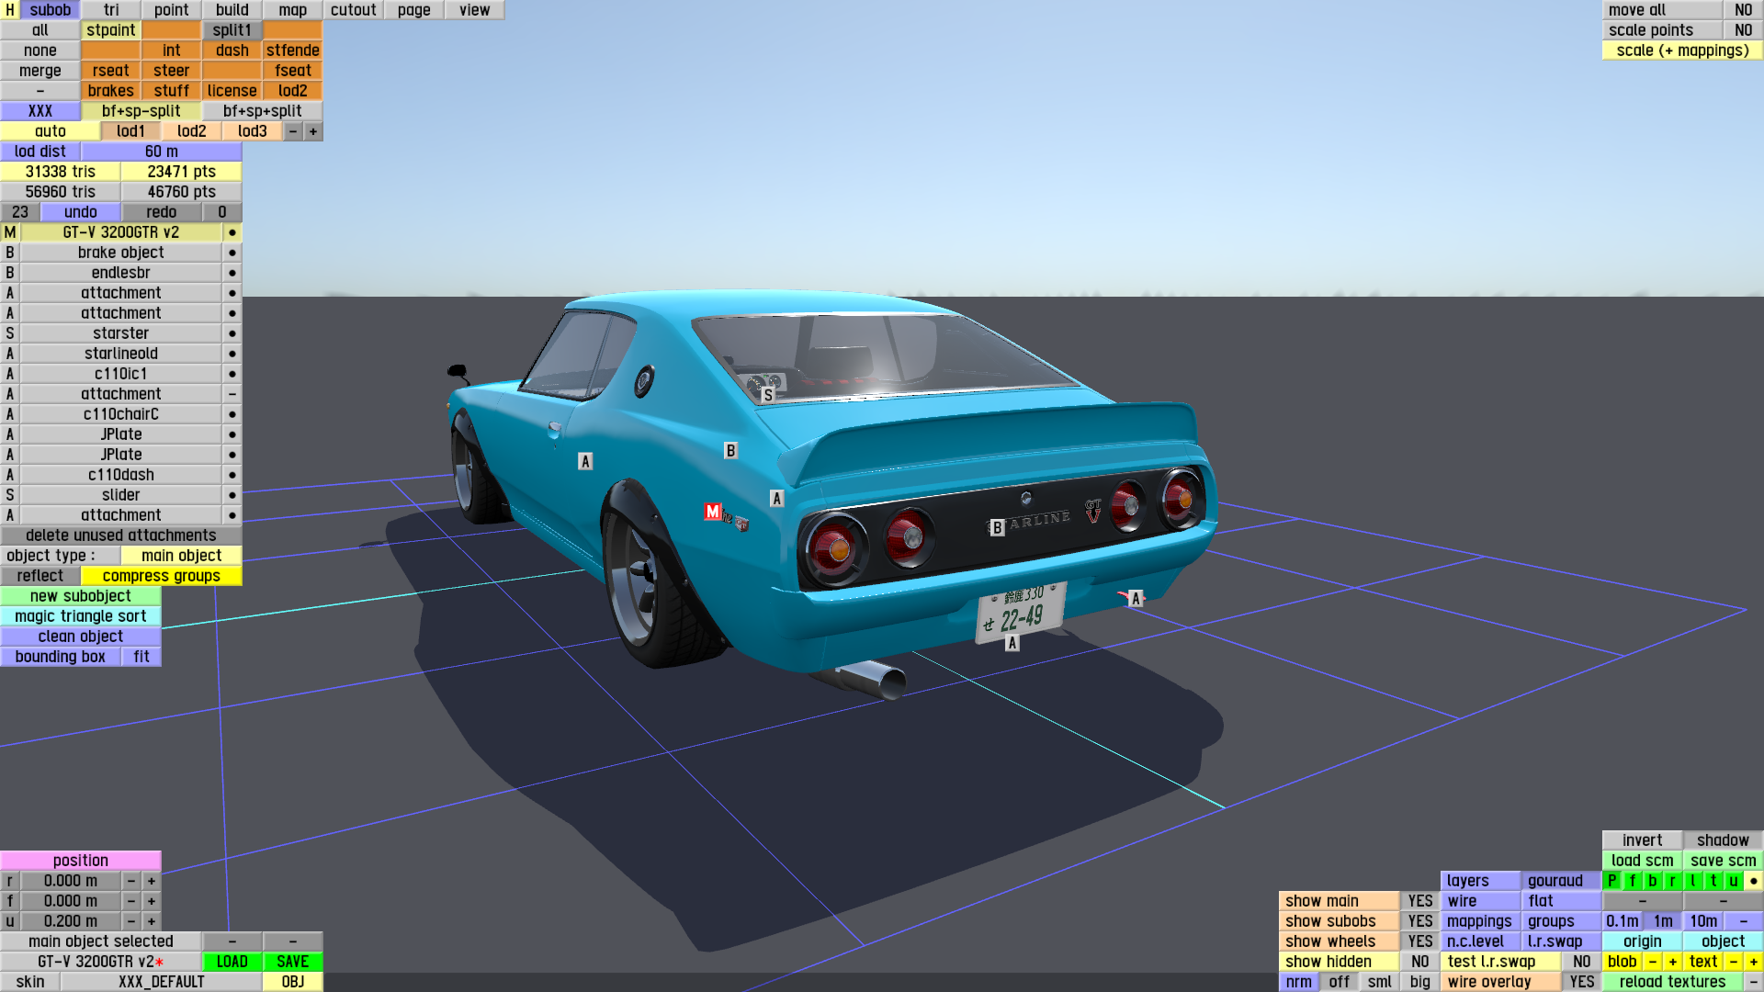Click the S marker on the rear window
This screenshot has height=992, width=1764.
(x=768, y=395)
